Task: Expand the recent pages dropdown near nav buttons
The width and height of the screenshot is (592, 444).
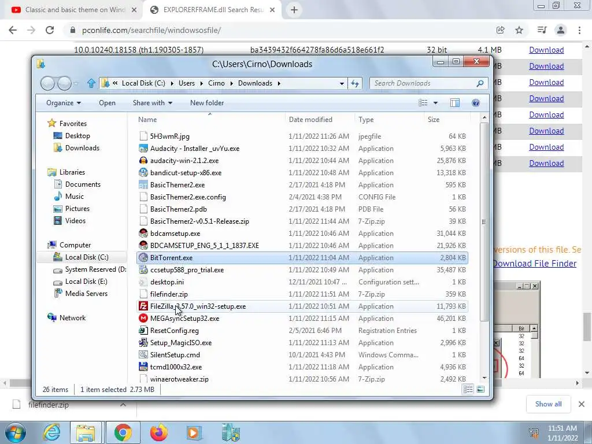Action: (x=76, y=83)
